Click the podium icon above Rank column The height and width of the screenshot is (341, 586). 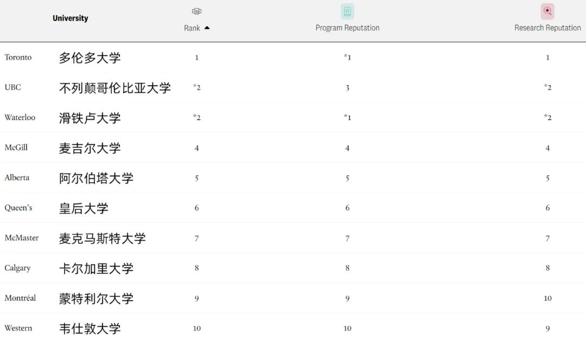pos(196,11)
